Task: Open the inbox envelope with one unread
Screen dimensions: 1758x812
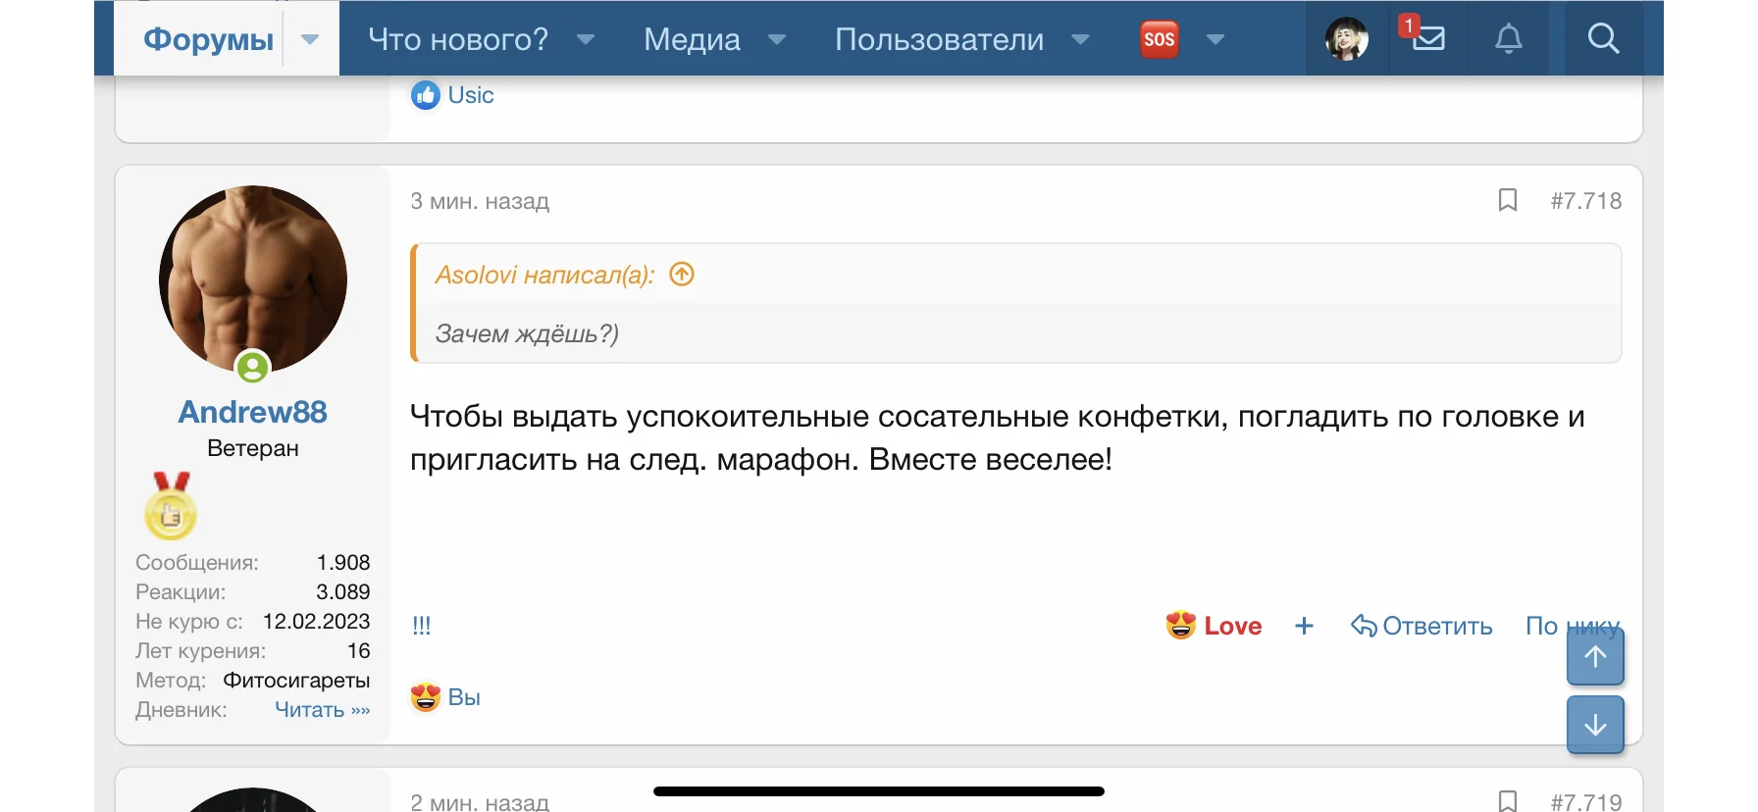Action: click(x=1427, y=38)
